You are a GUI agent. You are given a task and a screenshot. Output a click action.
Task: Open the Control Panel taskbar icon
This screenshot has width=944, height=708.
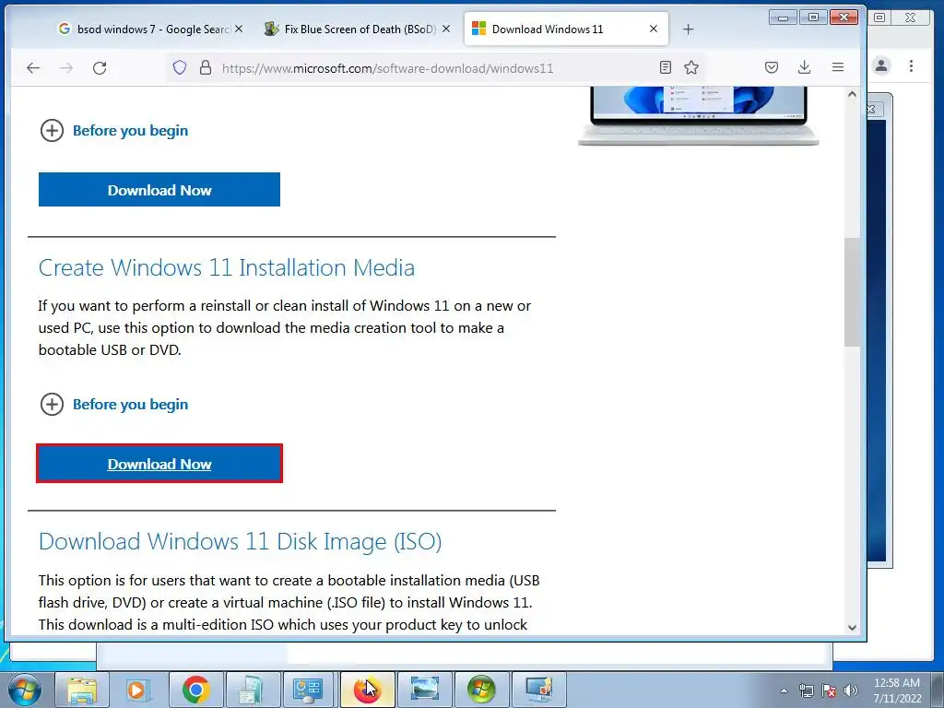[308, 690]
